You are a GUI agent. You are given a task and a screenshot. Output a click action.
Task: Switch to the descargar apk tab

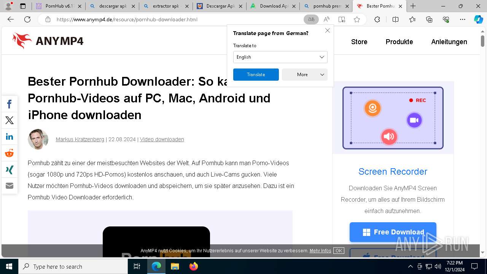tap(112, 6)
